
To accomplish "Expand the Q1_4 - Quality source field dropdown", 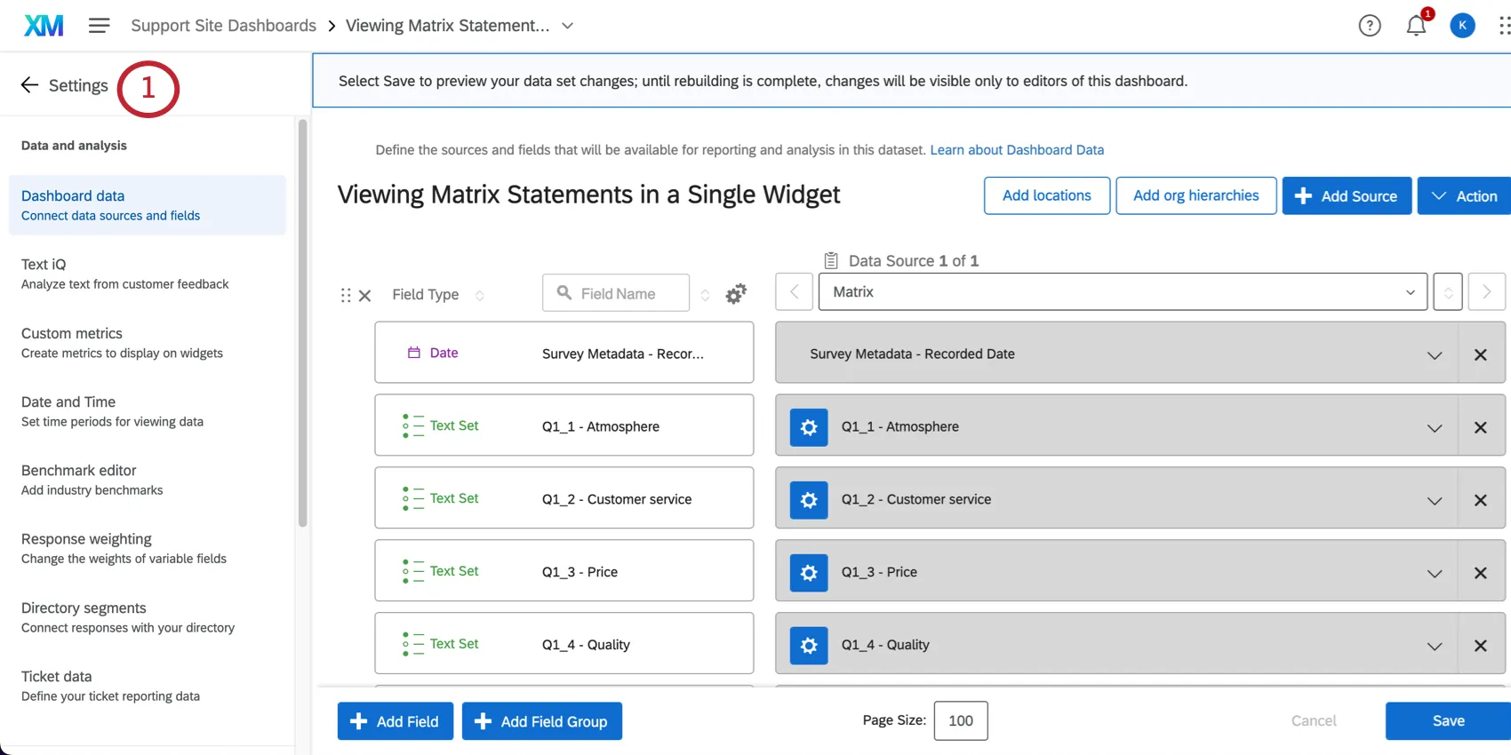I will 1434,646.
